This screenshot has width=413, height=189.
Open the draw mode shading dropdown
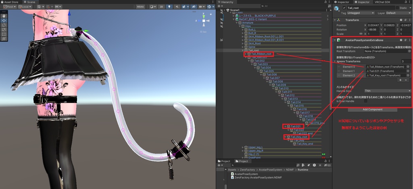153,6
